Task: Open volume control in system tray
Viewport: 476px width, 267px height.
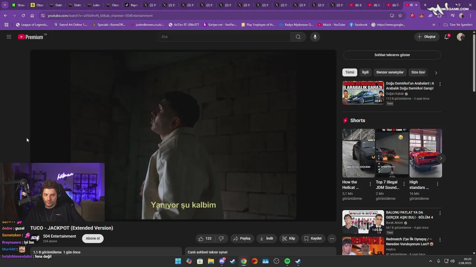Action: click(x=453, y=261)
